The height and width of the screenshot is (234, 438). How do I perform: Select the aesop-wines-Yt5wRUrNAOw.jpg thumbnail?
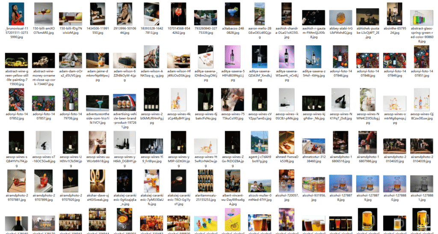click(x=206, y=146)
